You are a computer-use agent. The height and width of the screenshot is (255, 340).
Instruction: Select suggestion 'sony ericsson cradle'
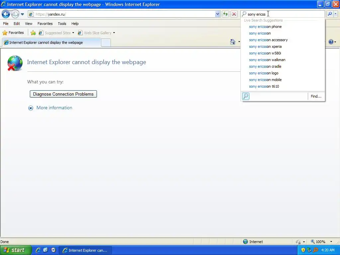(x=283, y=66)
